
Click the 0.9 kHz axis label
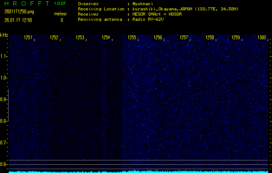[x=3, y=99]
